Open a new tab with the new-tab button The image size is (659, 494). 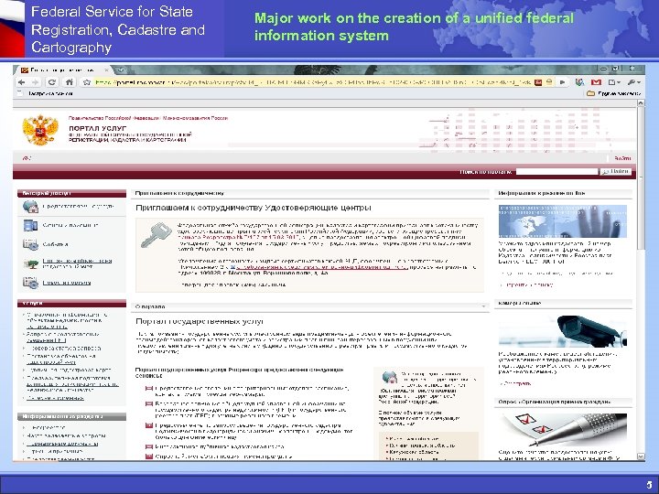tap(120, 70)
